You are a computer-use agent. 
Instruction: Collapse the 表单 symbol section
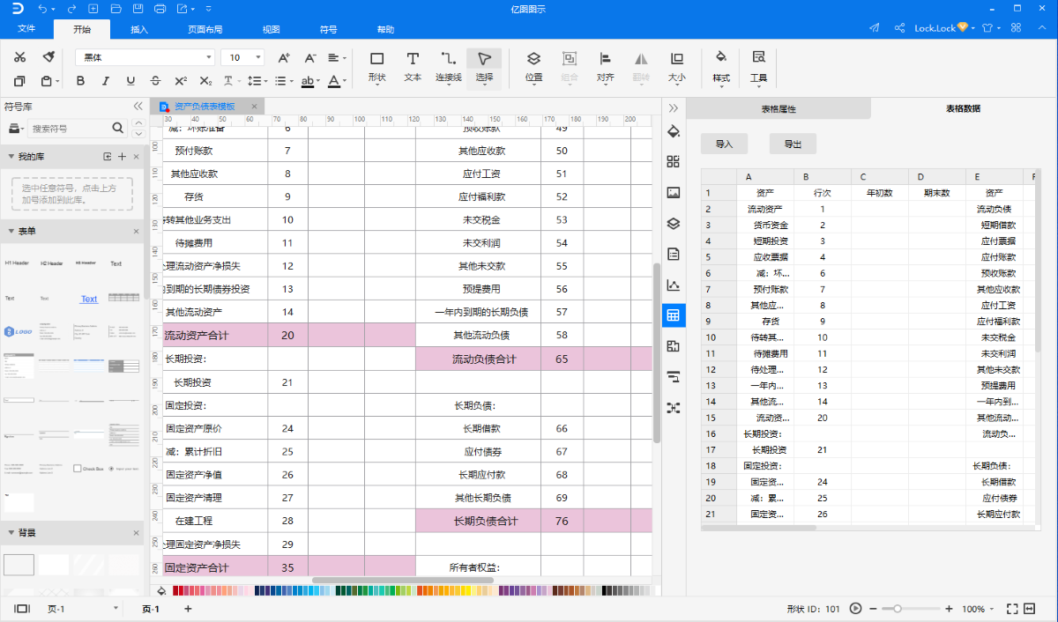11,232
